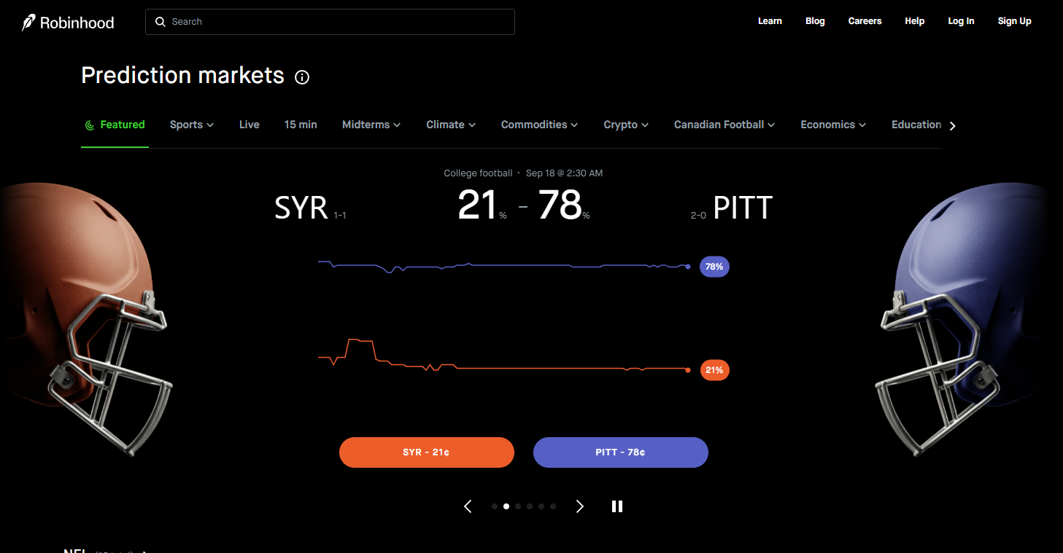Select the sixth carousel dot
Image resolution: width=1063 pixels, height=553 pixels.
553,506
